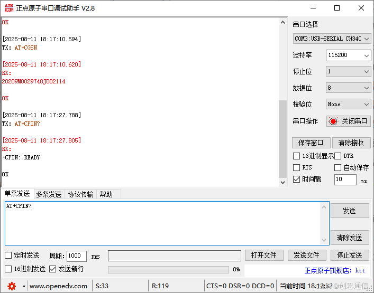The image size is (374, 293).
Task: Open the COM3 serial port dropdown
Action: pos(332,39)
